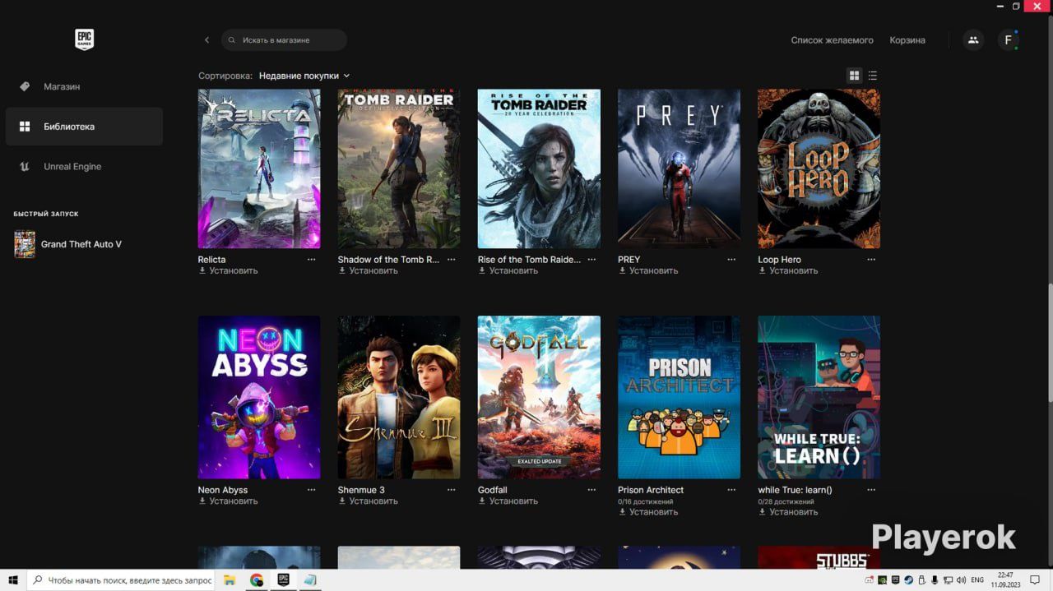Screen dimensions: 1053x591
Task: Open the three-dot menu for Shenmue 3
Action: (x=452, y=489)
